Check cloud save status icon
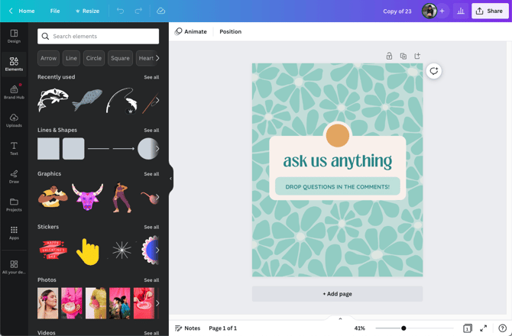The image size is (512, 336). pyautogui.click(x=160, y=11)
